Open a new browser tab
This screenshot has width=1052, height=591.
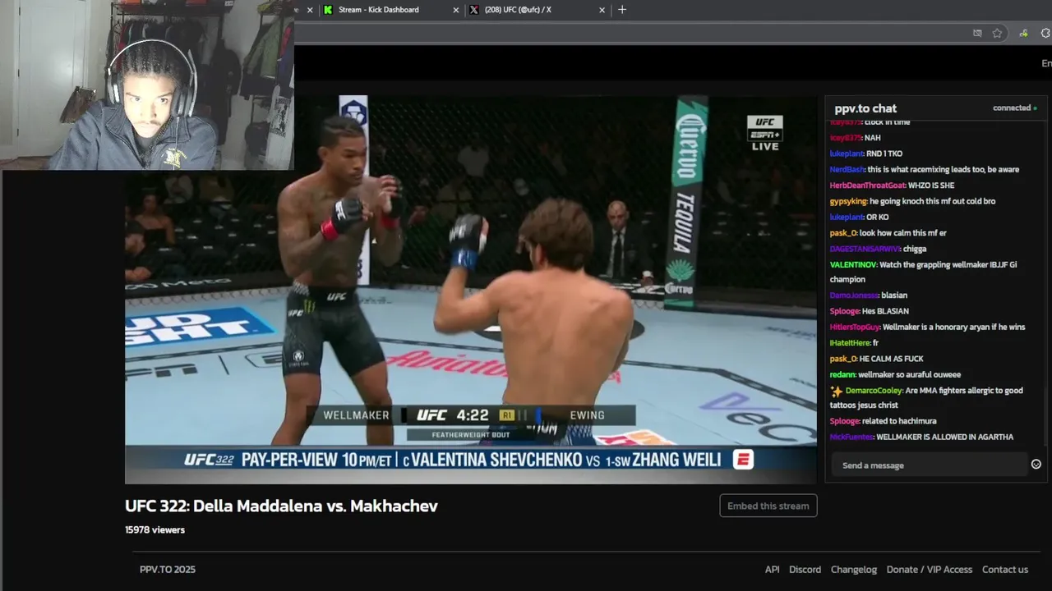pyautogui.click(x=622, y=10)
